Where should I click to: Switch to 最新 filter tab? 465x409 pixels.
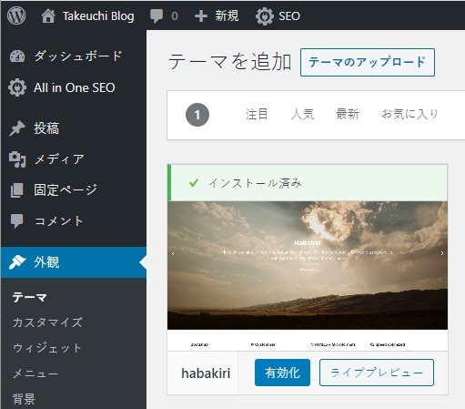pyautogui.click(x=348, y=115)
